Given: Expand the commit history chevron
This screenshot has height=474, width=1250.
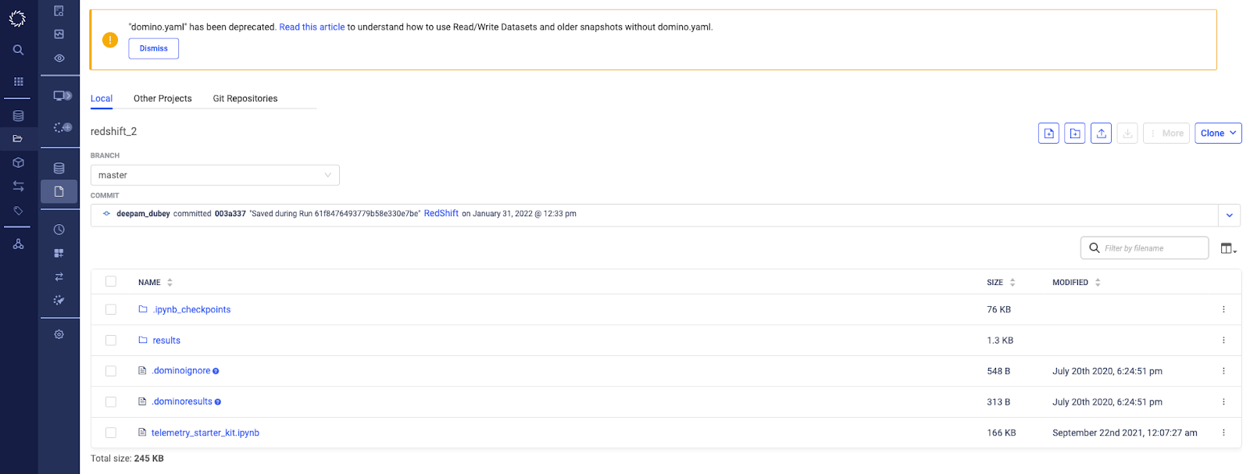Looking at the screenshot, I should (1230, 216).
